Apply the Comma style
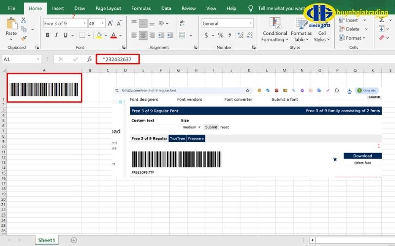 point(230,35)
